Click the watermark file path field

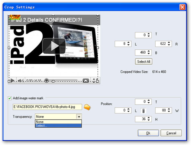click(47, 107)
